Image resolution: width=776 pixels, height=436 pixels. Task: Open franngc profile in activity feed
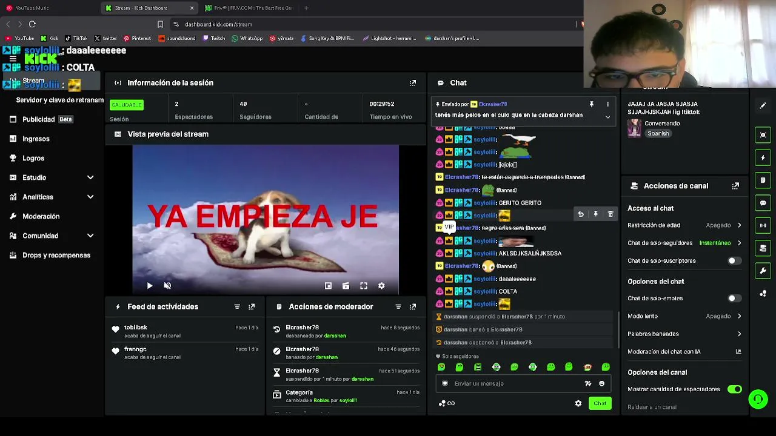[x=135, y=349]
